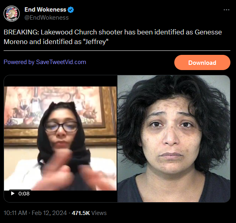The width and height of the screenshot is (236, 223).
Task: Click the 0:08 video duration label
Action: click(24, 193)
